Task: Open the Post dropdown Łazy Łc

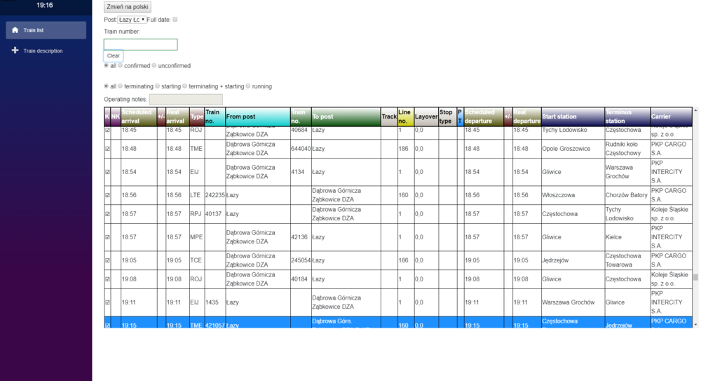Action: 132,20
